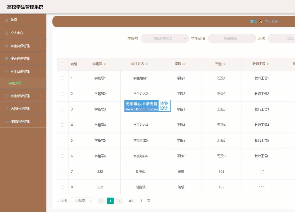Sort the table by 班级 column
The image size is (295, 212).
[x=224, y=64]
